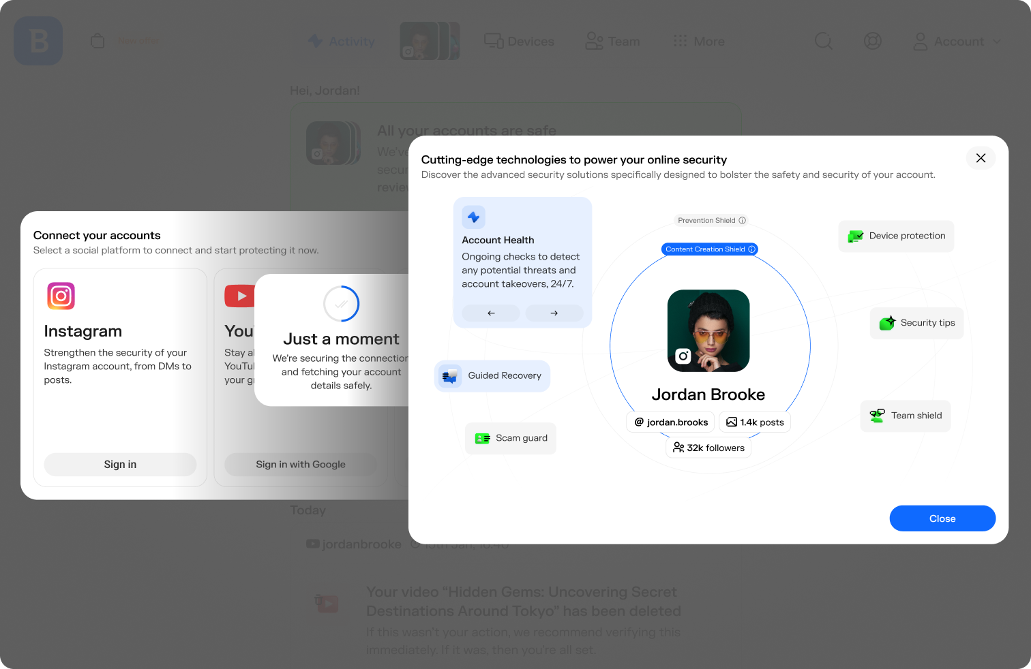Click the Instagram logo icon
Screen dimensions: 1031x669
point(61,296)
